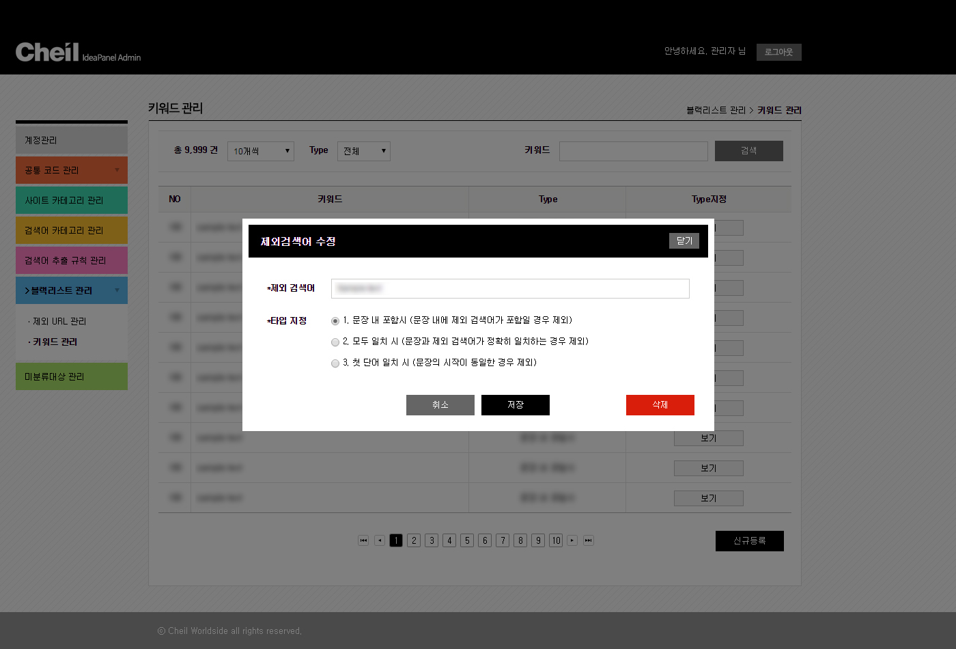
Task: Select radio option 1 문장 내 포함시
Action: [335, 321]
